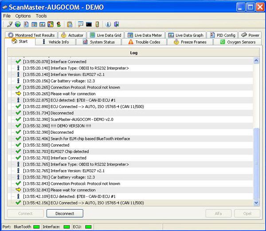The height and width of the screenshot is (231, 266).
Task: Click the globe icon in toolbar
Action: point(18,24)
